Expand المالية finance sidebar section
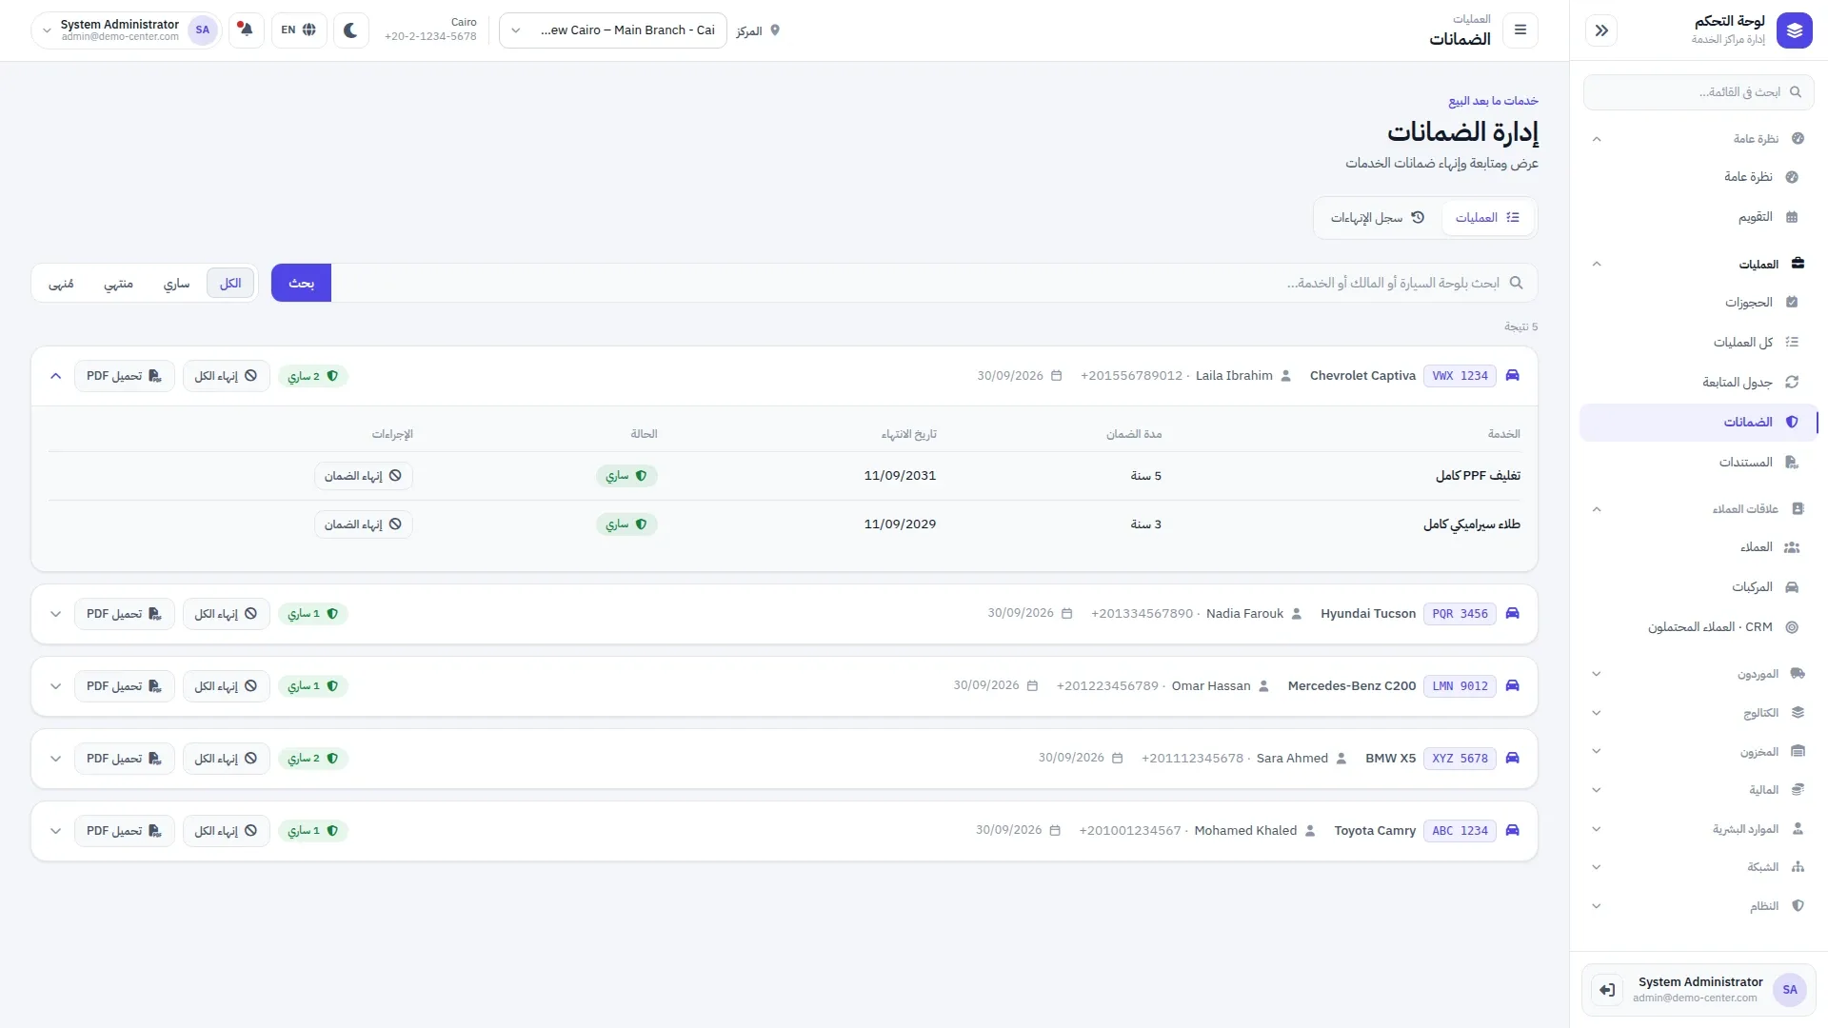 tap(1699, 790)
